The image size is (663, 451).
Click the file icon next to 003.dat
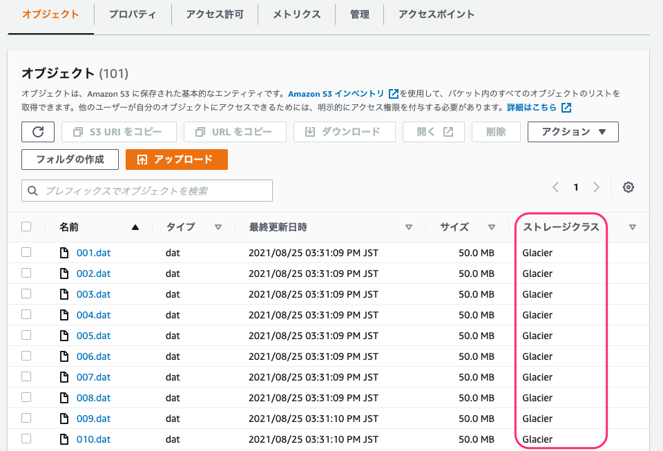(x=64, y=294)
